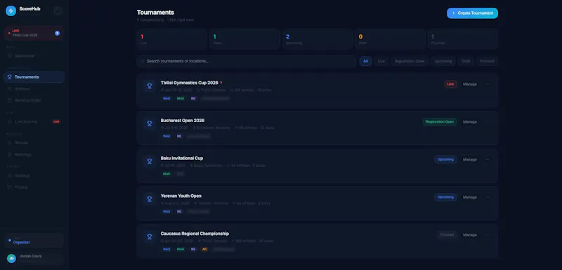
Task: Open Bucharest Open 2026 title
Action: point(183,121)
